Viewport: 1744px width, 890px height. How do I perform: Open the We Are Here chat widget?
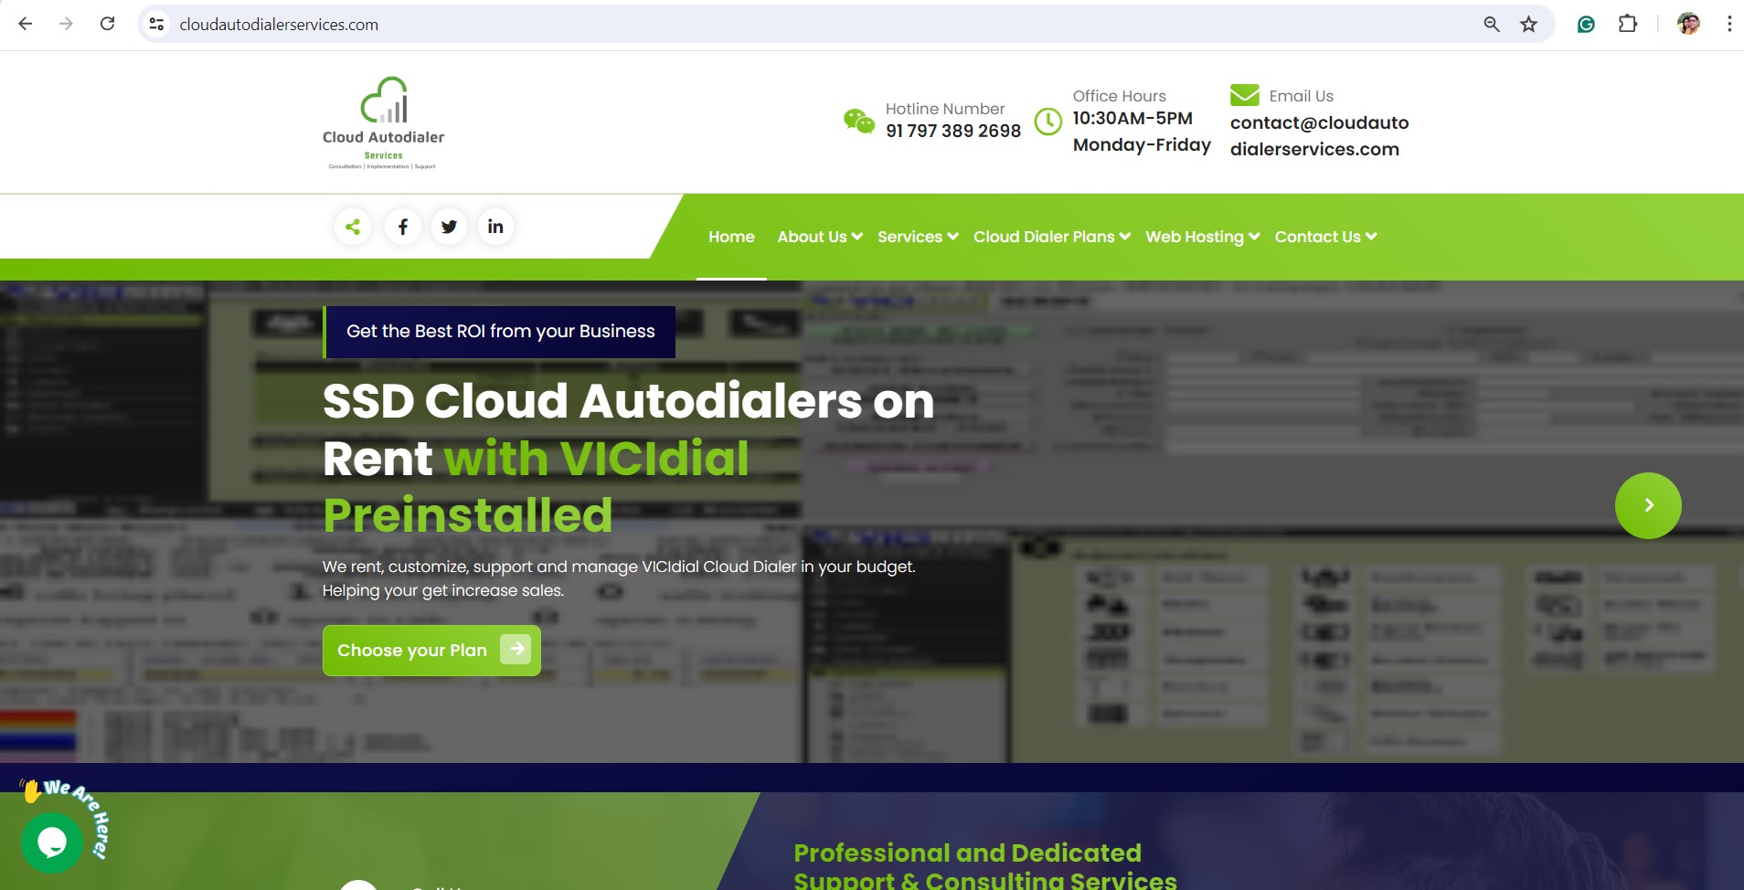pos(53,842)
